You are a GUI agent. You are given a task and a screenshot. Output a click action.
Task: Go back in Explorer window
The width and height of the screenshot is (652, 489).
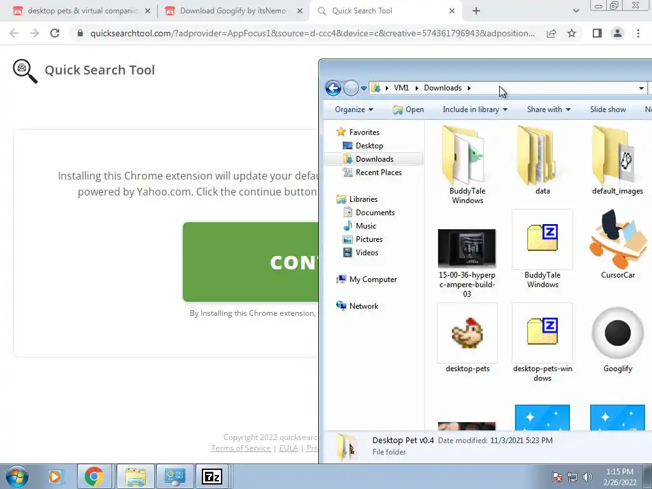tap(333, 88)
